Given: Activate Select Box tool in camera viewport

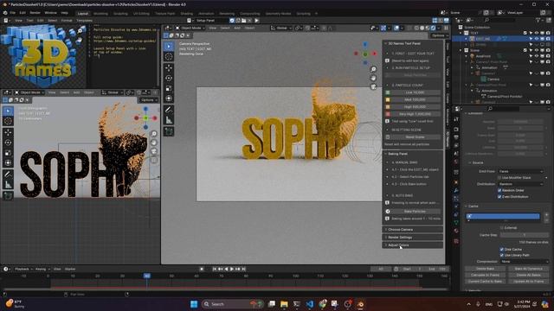Looking at the screenshot, I should (x=169, y=46).
